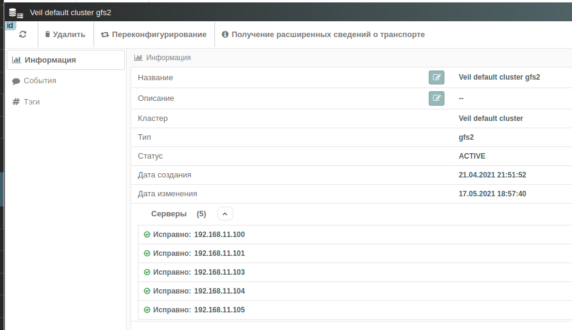Select server row 192.168.11.103
572x330 pixels.
coord(355,272)
